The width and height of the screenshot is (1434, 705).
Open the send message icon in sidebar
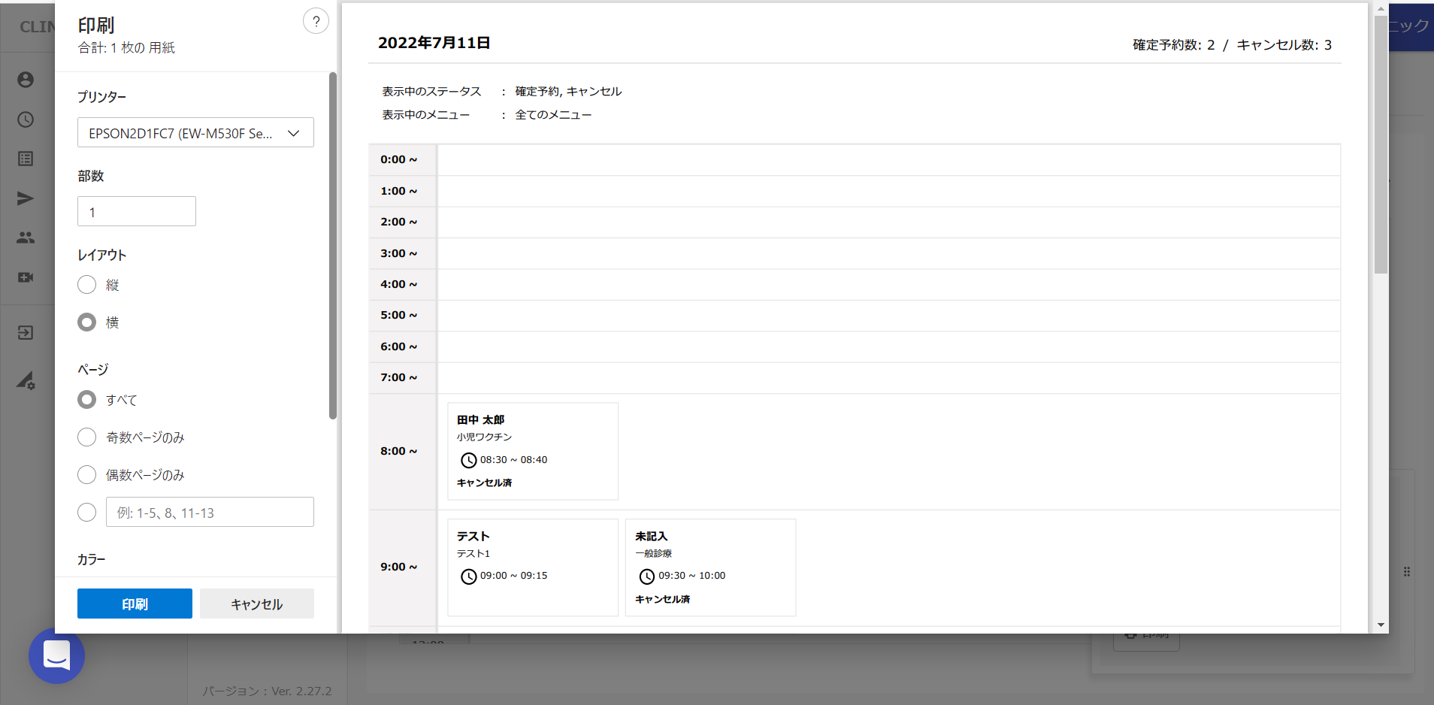[26, 198]
